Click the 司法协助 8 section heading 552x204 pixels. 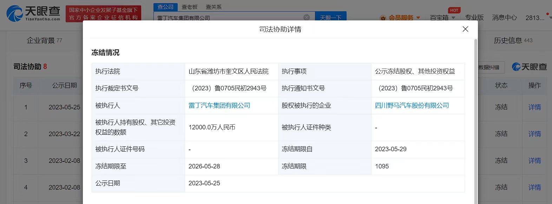(30, 66)
